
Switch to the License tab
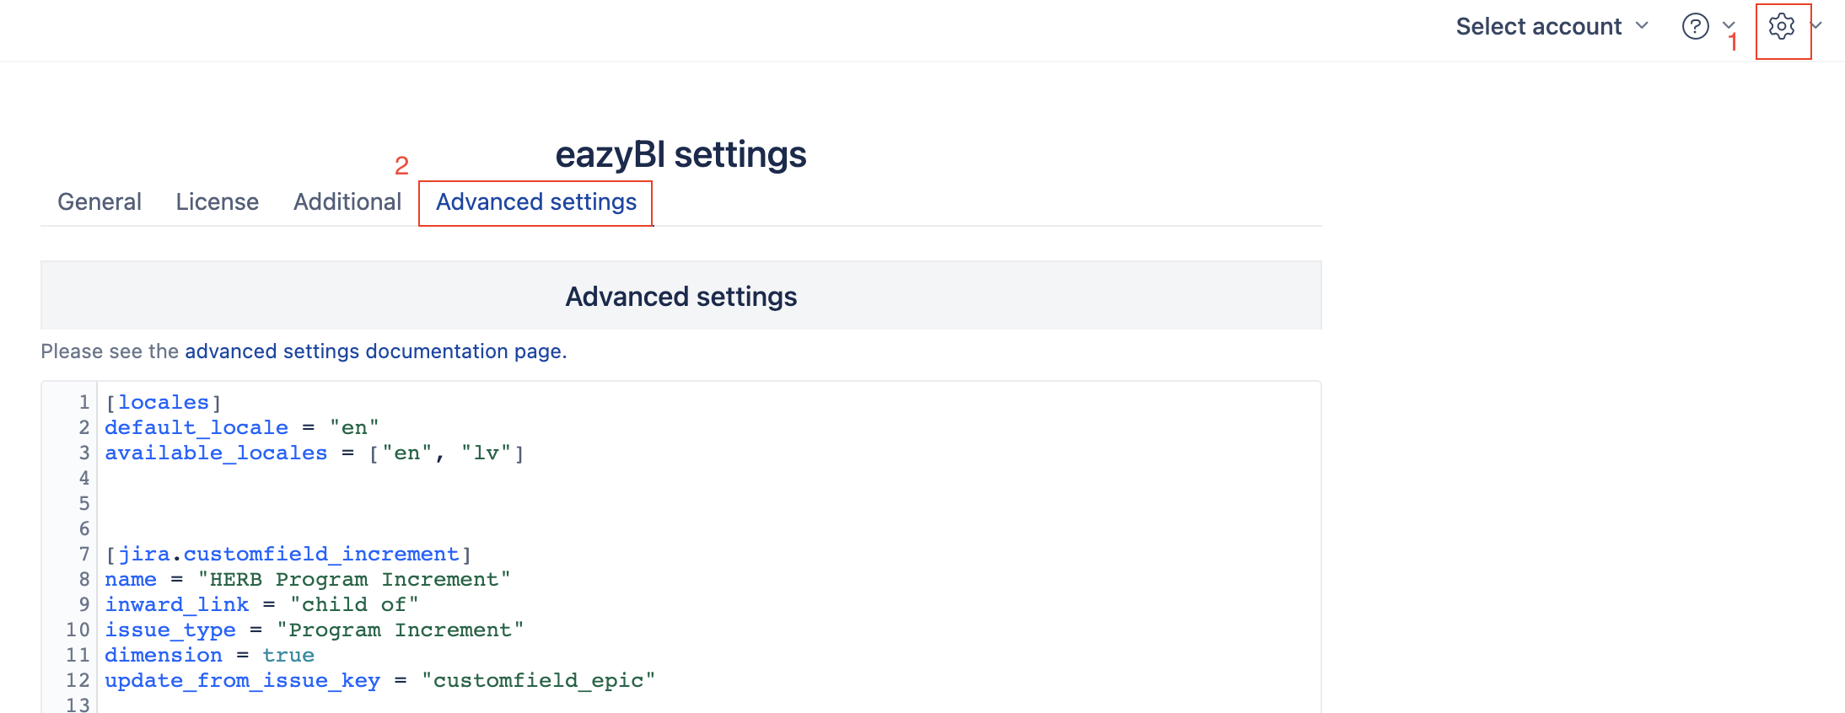click(x=218, y=202)
